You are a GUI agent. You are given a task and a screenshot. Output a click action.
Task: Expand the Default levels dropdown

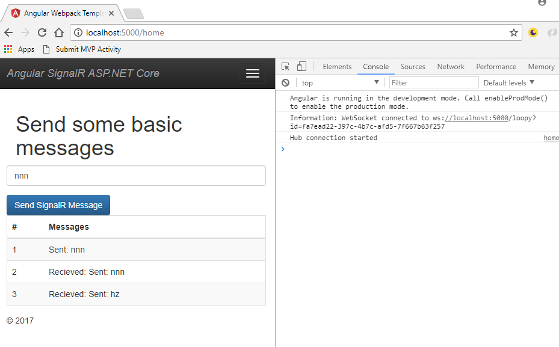point(509,83)
